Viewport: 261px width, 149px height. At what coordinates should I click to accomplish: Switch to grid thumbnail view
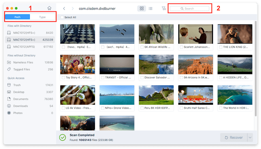point(142,8)
